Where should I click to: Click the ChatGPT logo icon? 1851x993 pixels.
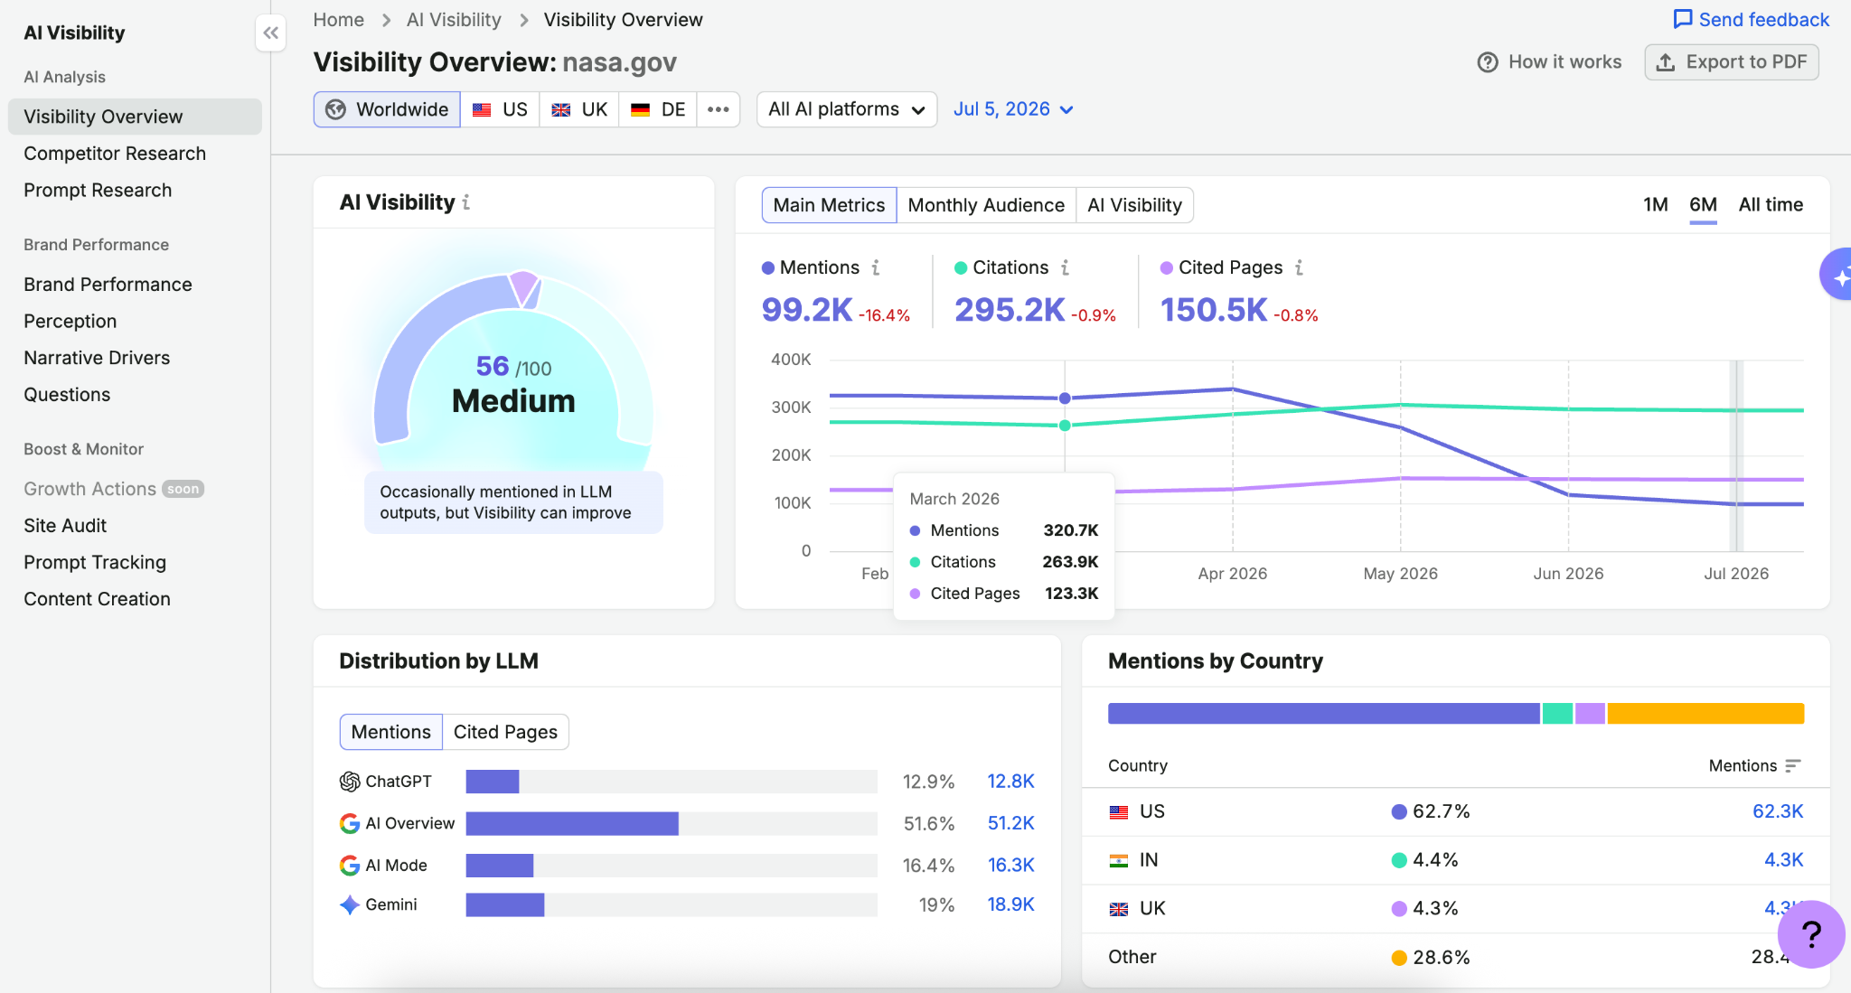click(350, 782)
